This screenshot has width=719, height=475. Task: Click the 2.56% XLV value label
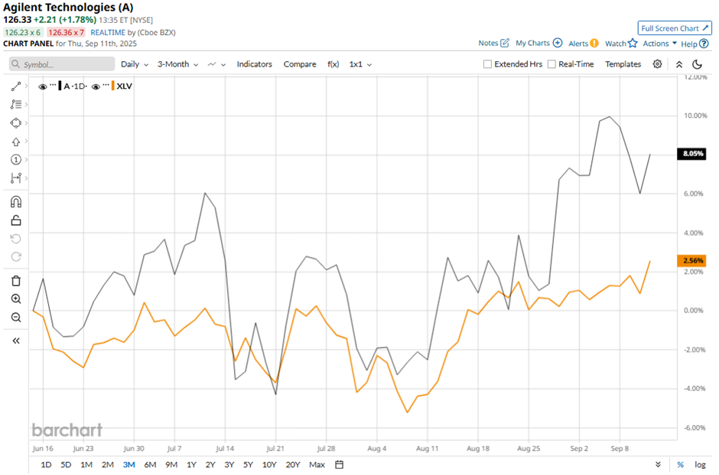pos(691,260)
